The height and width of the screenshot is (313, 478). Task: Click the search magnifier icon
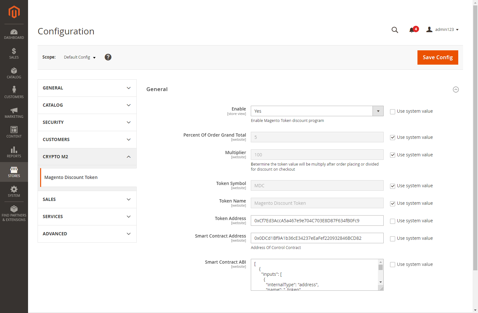point(395,30)
